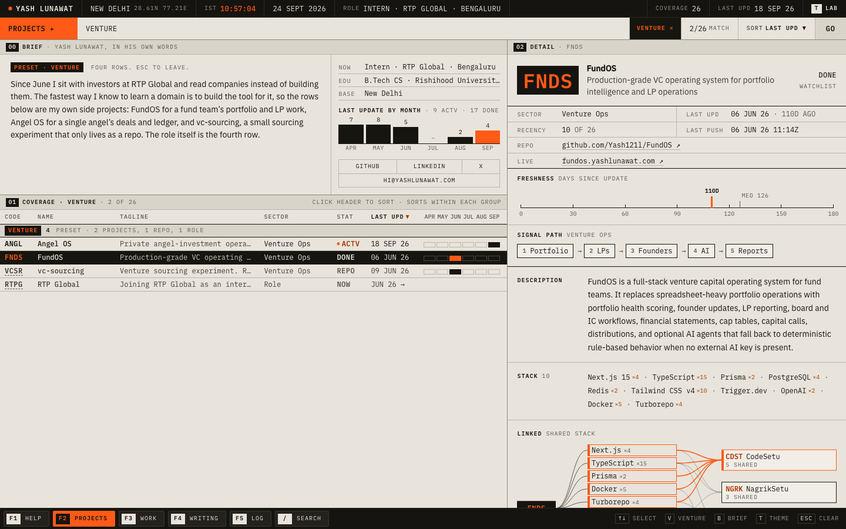Toggle THEME via the T shortcut
This screenshot has width=846, height=529.
[x=773, y=518]
